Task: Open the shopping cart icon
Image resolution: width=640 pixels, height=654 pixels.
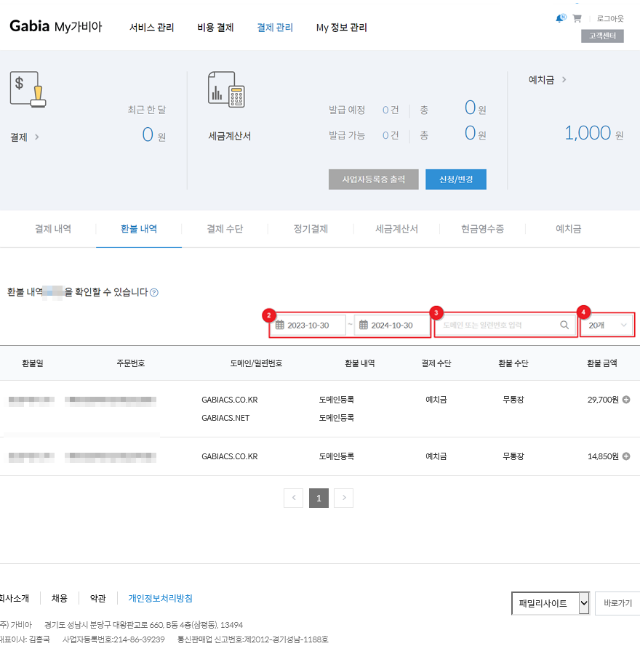Action: pyautogui.click(x=577, y=18)
